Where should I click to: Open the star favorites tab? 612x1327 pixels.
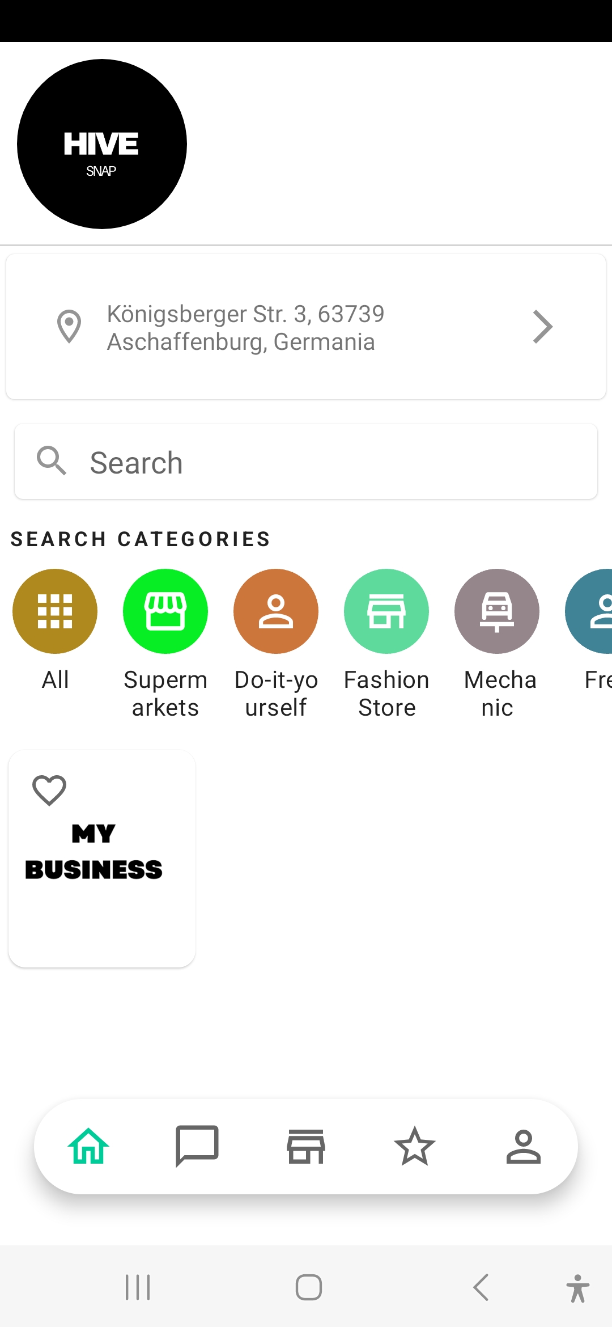click(x=415, y=1146)
